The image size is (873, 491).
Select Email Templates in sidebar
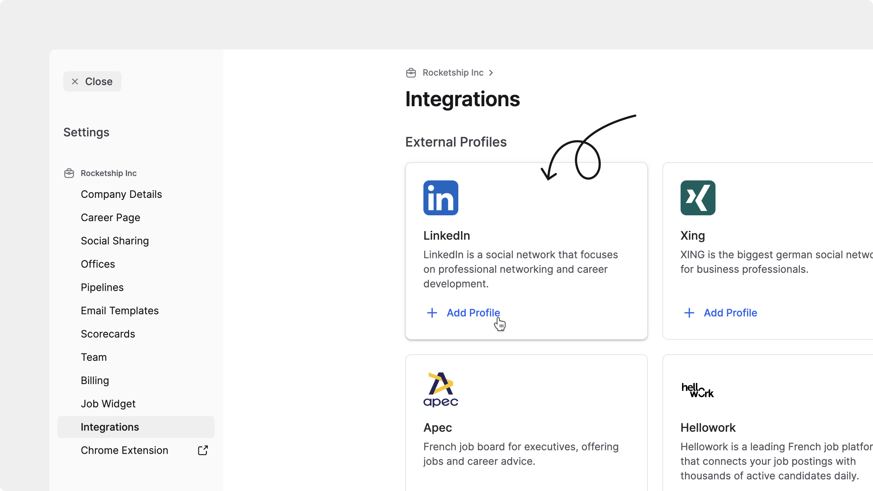120,311
